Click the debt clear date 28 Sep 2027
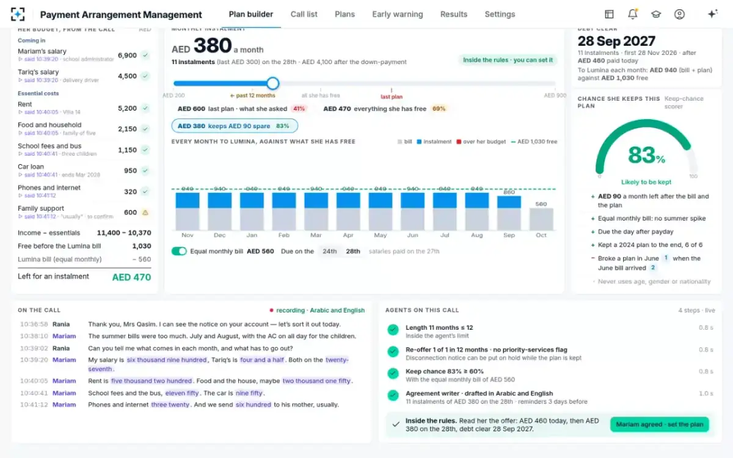The image size is (733, 458). coord(616,41)
